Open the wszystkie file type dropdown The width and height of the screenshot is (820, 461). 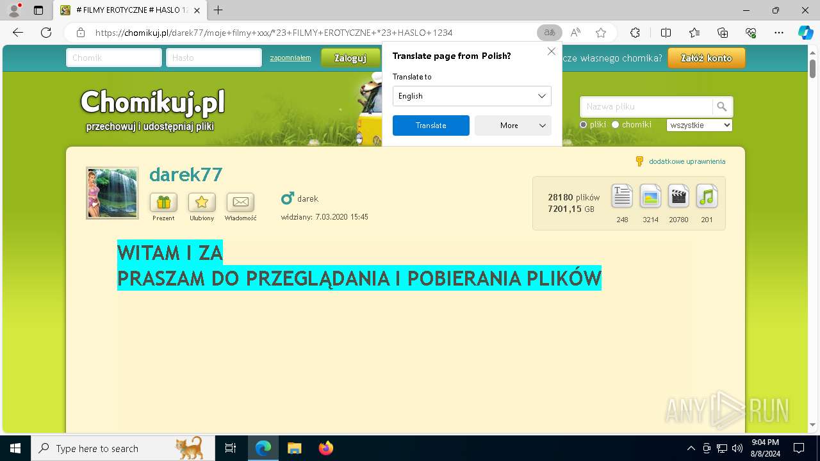[699, 125]
